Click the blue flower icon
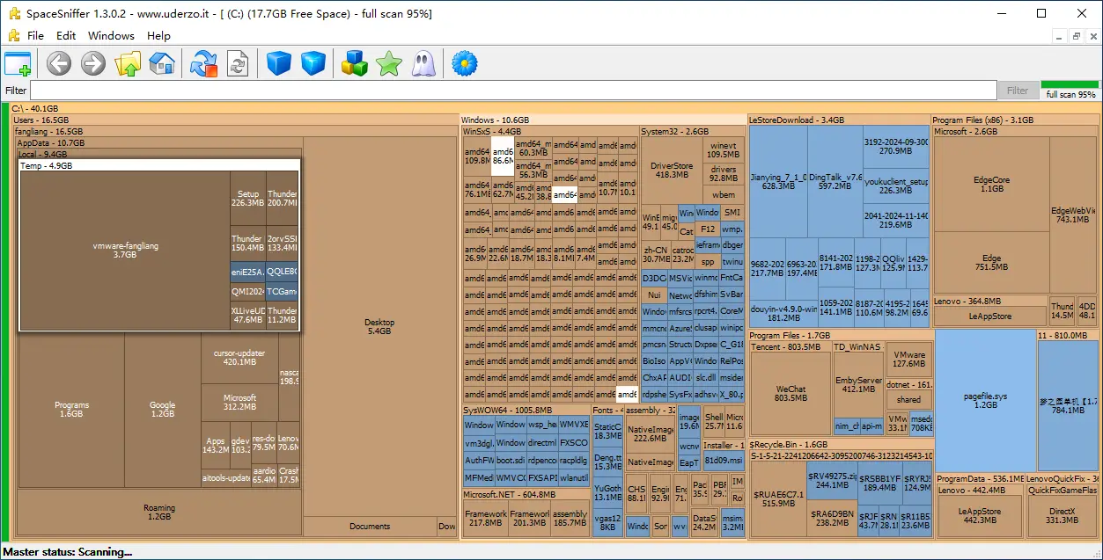This screenshot has width=1103, height=560. (464, 63)
